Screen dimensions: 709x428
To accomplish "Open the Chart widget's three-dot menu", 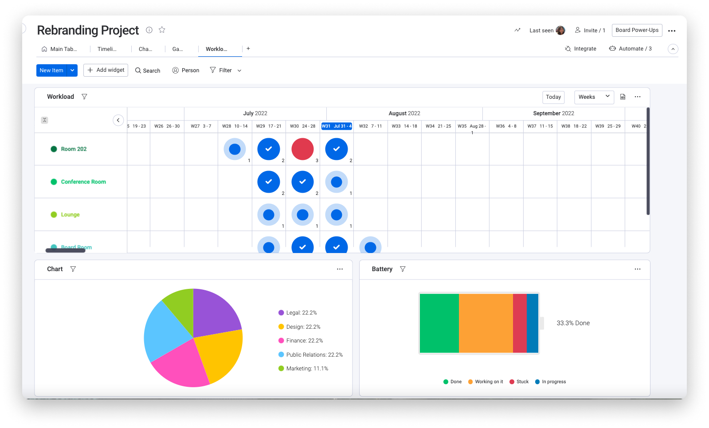I will [x=340, y=269].
